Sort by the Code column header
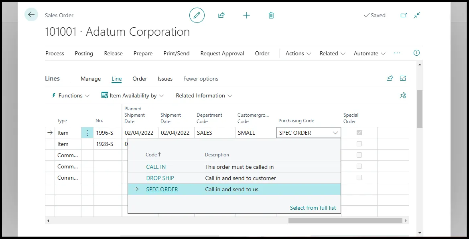Viewport: 469px width, 239px height. pyautogui.click(x=153, y=155)
